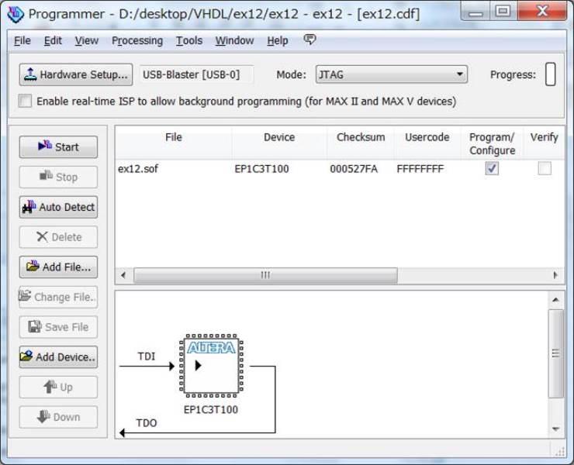Open the Help menu
The height and width of the screenshot is (465, 574).
pyautogui.click(x=278, y=40)
